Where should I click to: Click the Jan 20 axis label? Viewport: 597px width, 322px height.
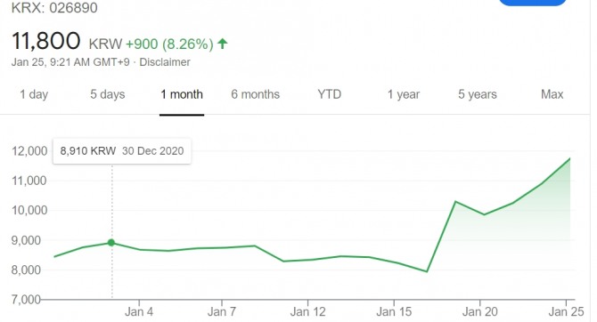[x=479, y=311]
